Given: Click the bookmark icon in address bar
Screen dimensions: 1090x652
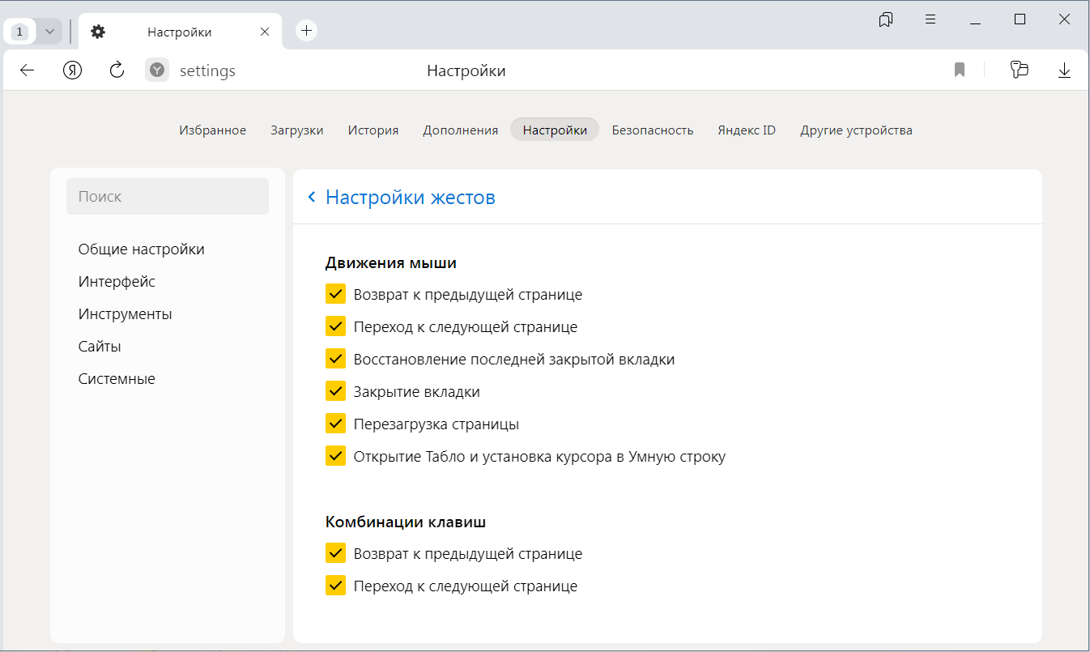Looking at the screenshot, I should pyautogui.click(x=960, y=70).
